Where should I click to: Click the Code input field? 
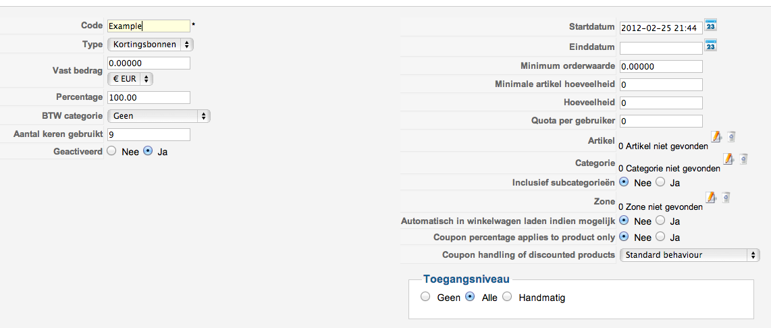pyautogui.click(x=149, y=26)
